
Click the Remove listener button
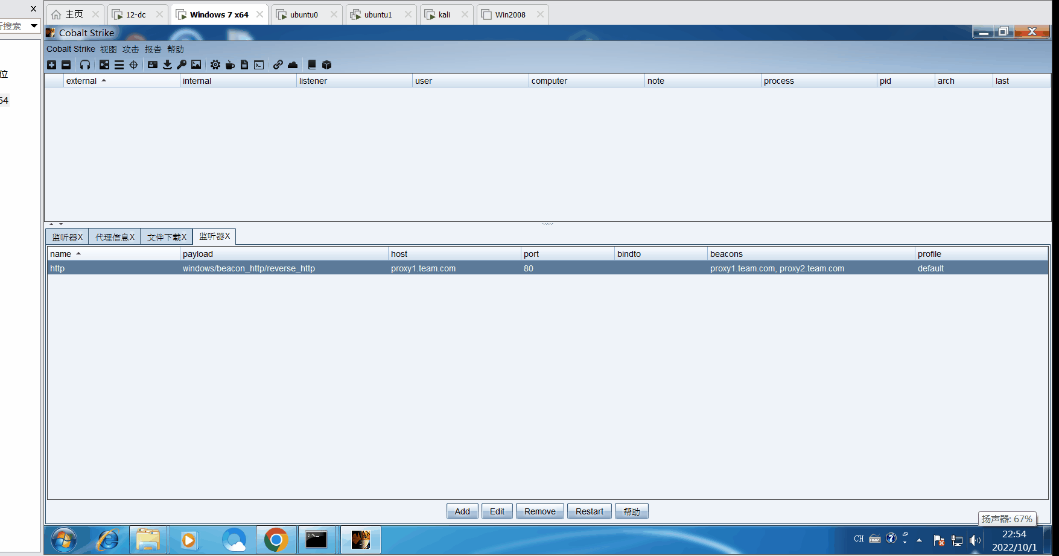540,511
